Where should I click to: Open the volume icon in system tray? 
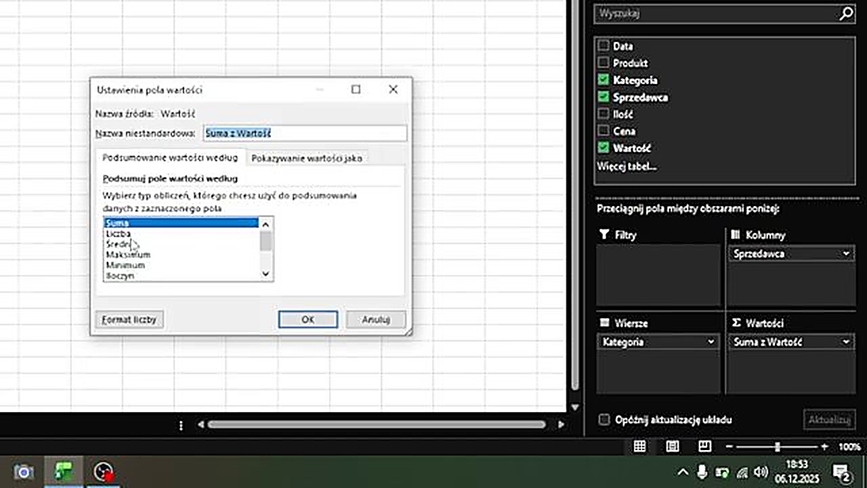click(x=761, y=472)
